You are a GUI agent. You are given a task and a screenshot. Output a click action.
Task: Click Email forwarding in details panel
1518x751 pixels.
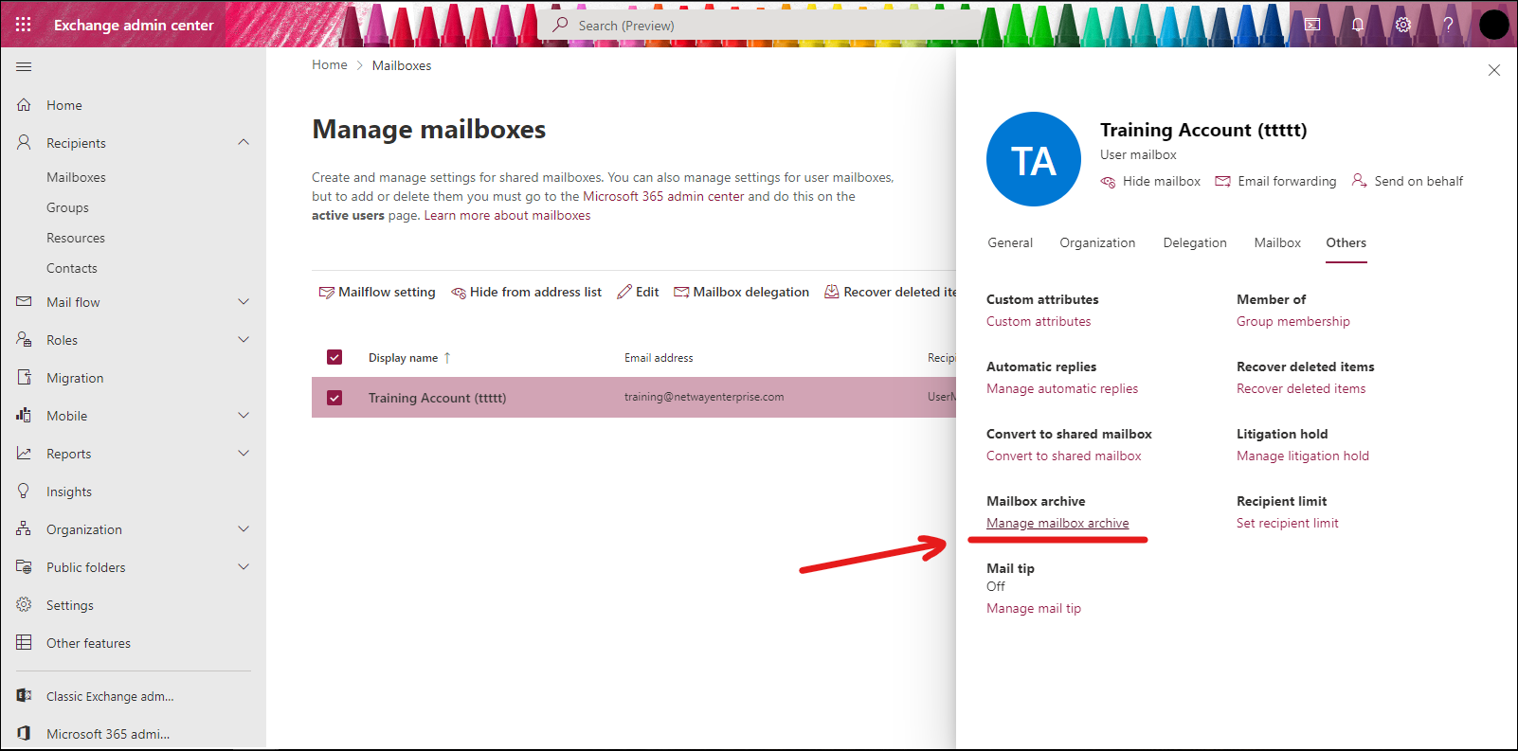tap(1275, 181)
